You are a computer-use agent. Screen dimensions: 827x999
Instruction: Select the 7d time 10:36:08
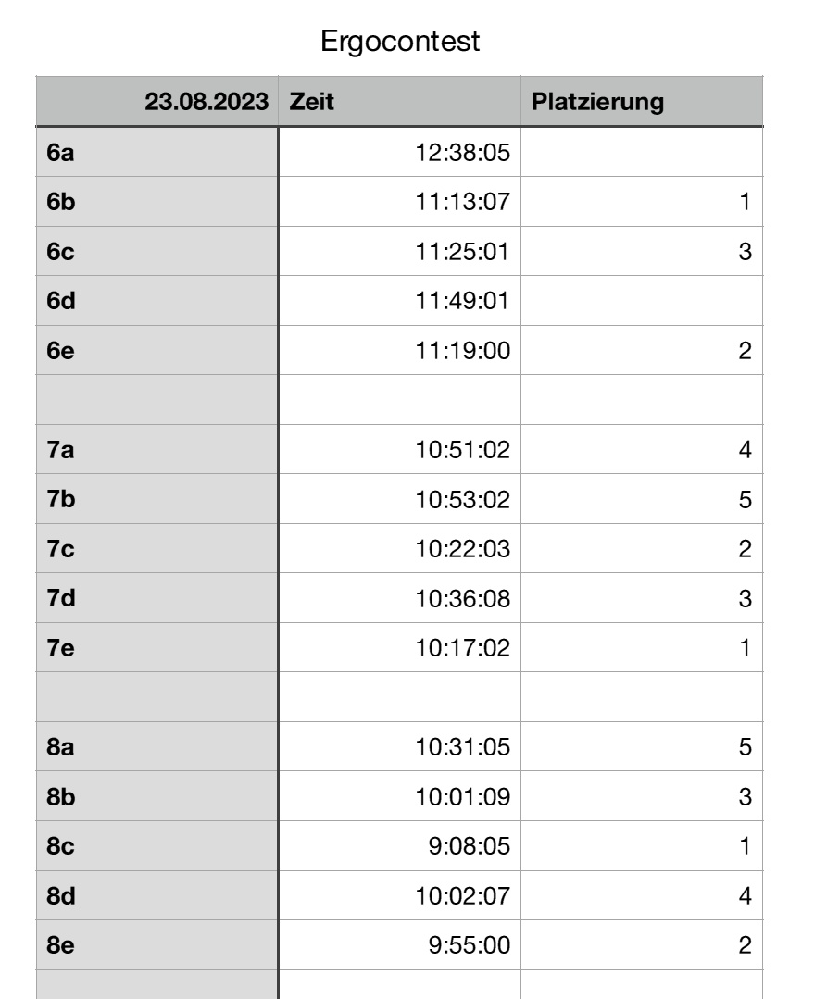tap(463, 599)
